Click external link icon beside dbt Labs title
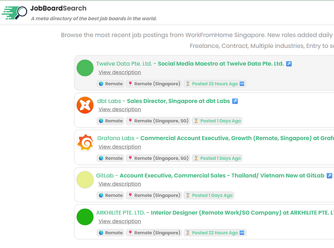 click(235, 101)
